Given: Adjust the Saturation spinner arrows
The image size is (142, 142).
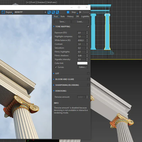Looking at the screenshot, I should [87, 48].
